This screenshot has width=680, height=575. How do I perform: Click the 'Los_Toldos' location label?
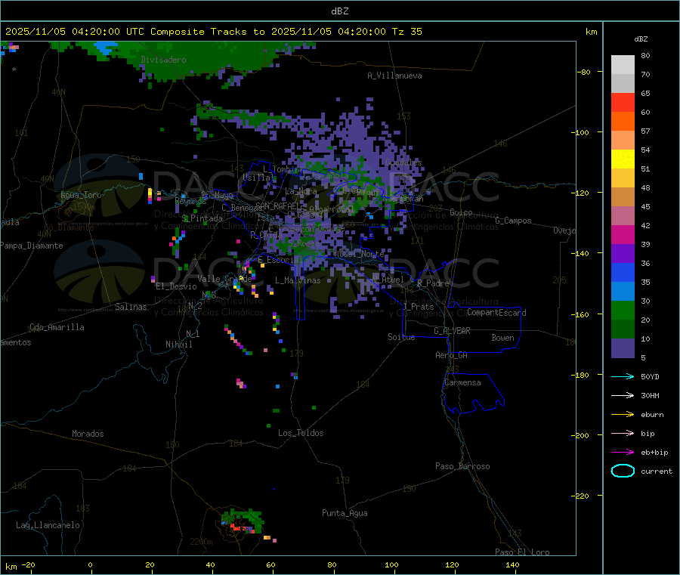[x=301, y=433]
